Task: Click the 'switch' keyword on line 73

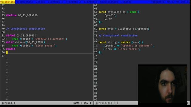Action: coord(125,42)
